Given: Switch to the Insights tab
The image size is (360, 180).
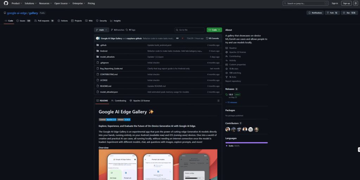Looking at the screenshot, I should click(x=115, y=21).
